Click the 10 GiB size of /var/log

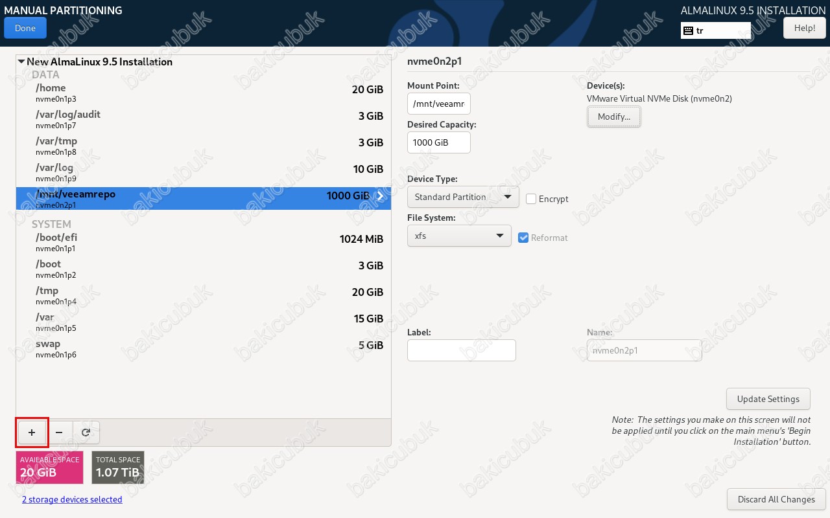(368, 169)
